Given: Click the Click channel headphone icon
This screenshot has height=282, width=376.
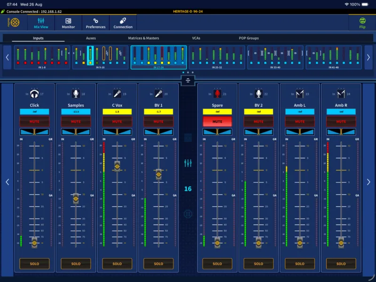Looking at the screenshot, I should [x=34, y=94].
